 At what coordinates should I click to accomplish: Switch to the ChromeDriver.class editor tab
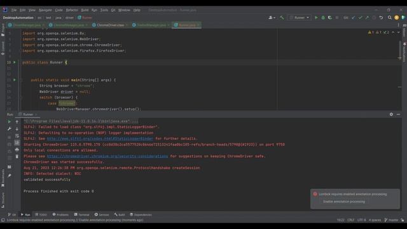point(110,25)
